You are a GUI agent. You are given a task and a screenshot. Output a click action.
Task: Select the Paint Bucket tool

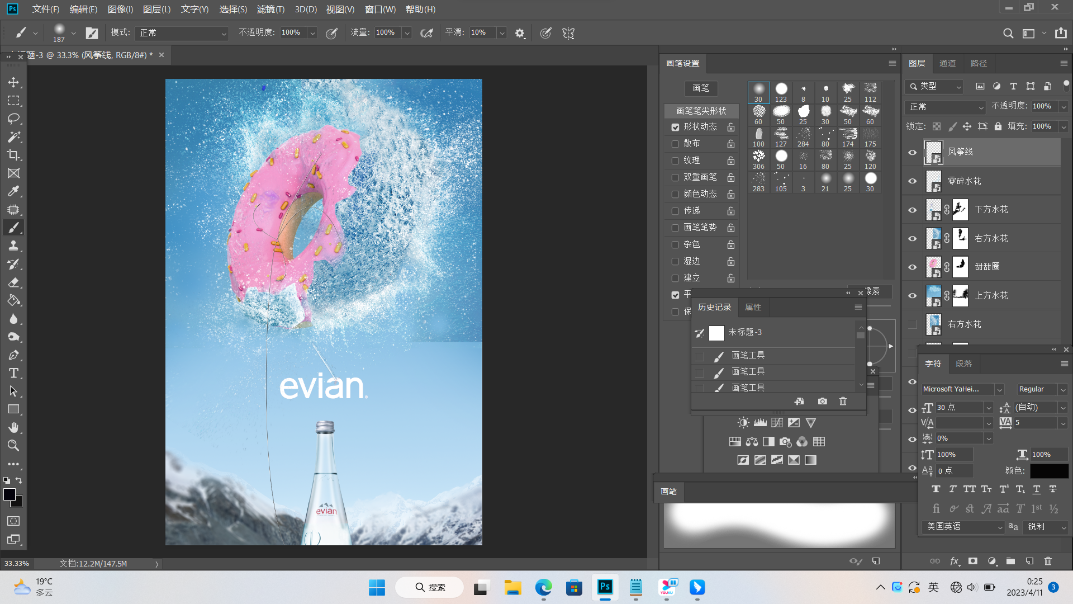[x=13, y=300]
